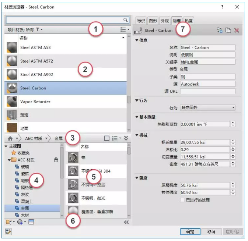The width and height of the screenshot is (248, 241).
Task: Open the 行为 dropdown showing 各向同性
Action: coord(207,107)
